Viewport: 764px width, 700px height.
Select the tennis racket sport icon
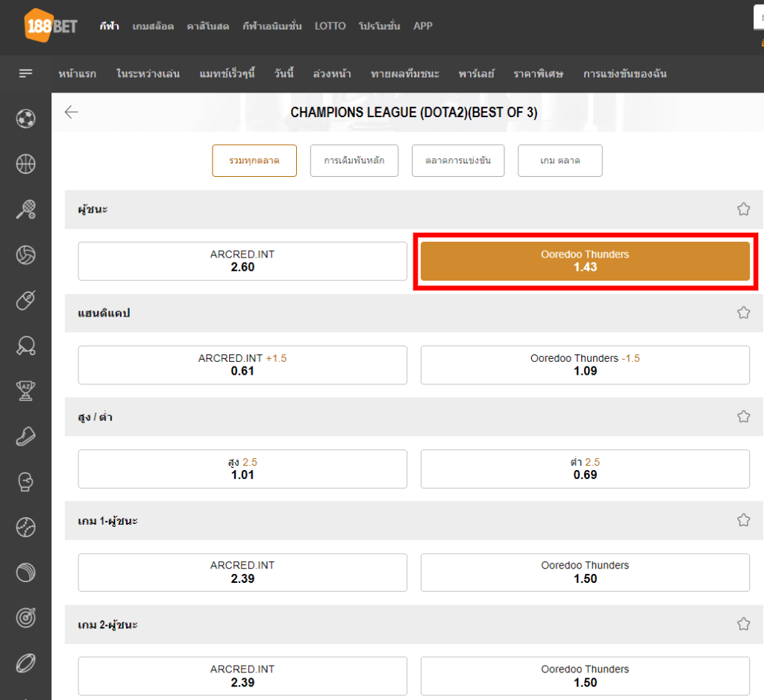click(x=25, y=209)
